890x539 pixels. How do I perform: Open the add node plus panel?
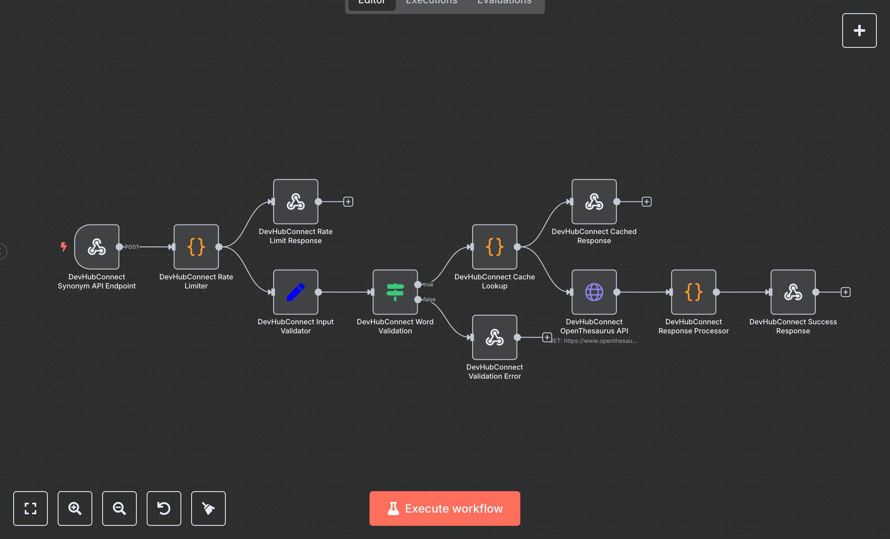(859, 30)
